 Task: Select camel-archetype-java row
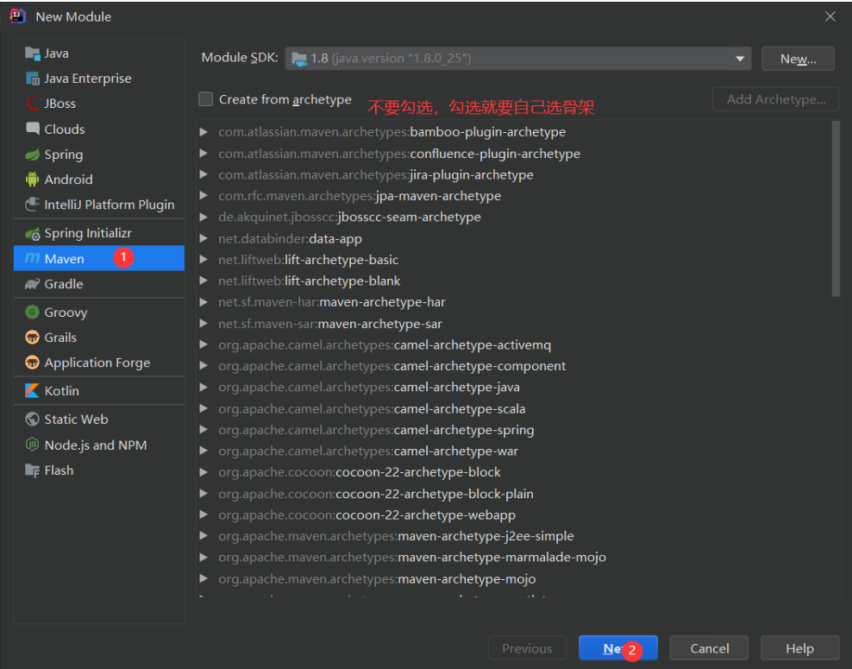click(513, 388)
